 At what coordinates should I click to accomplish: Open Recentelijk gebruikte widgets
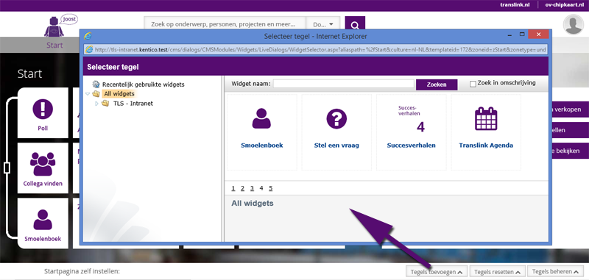[x=143, y=85]
